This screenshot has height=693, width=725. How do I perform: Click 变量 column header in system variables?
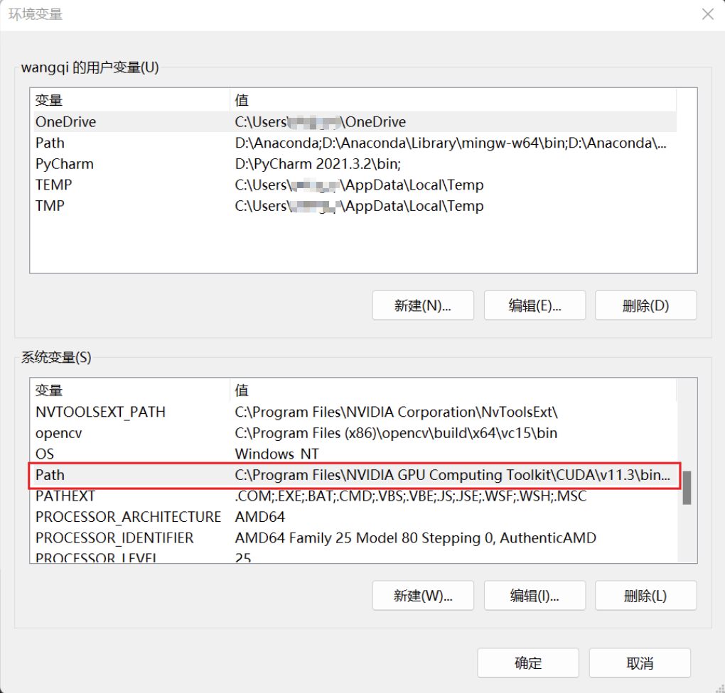[x=131, y=391]
